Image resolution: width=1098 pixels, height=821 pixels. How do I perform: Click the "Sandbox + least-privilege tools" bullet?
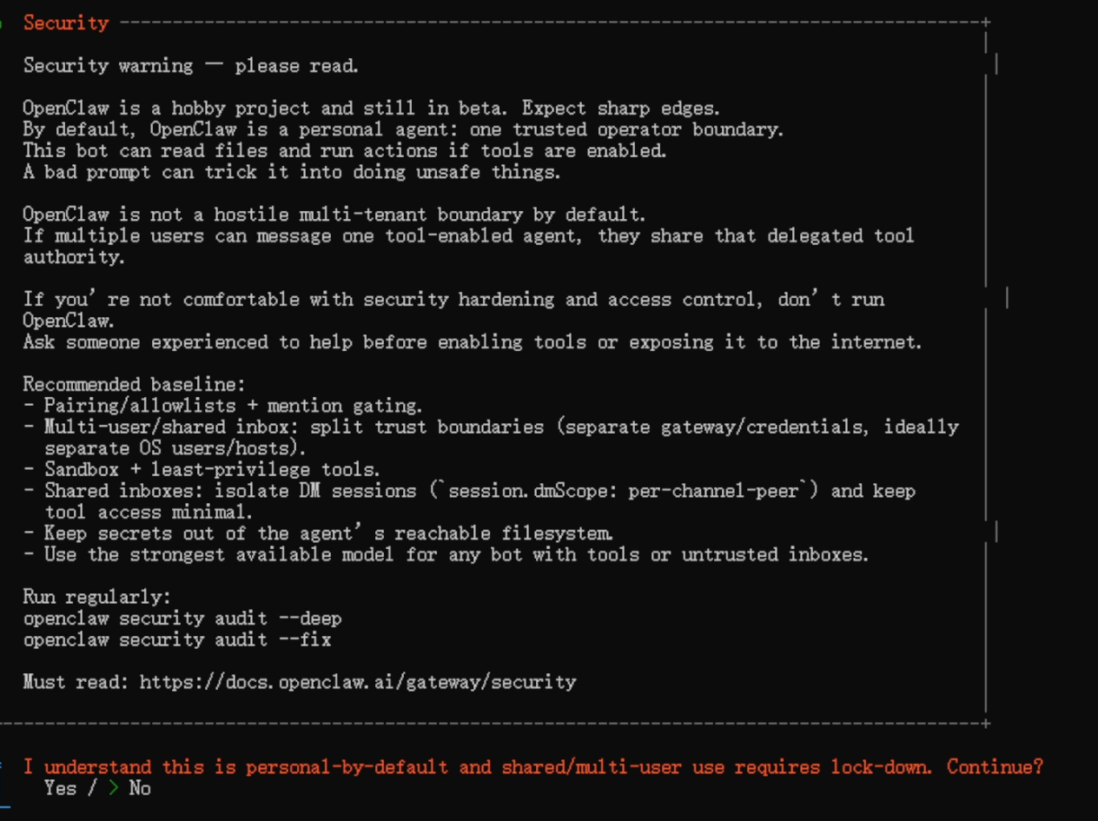pyautogui.click(x=212, y=470)
